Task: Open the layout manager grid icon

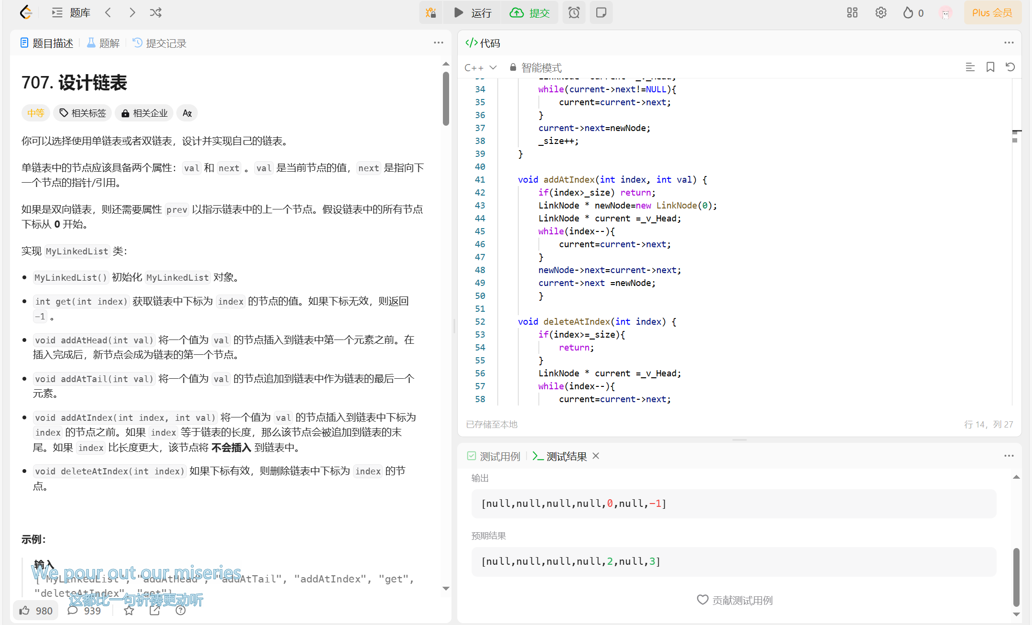Action: (x=852, y=12)
